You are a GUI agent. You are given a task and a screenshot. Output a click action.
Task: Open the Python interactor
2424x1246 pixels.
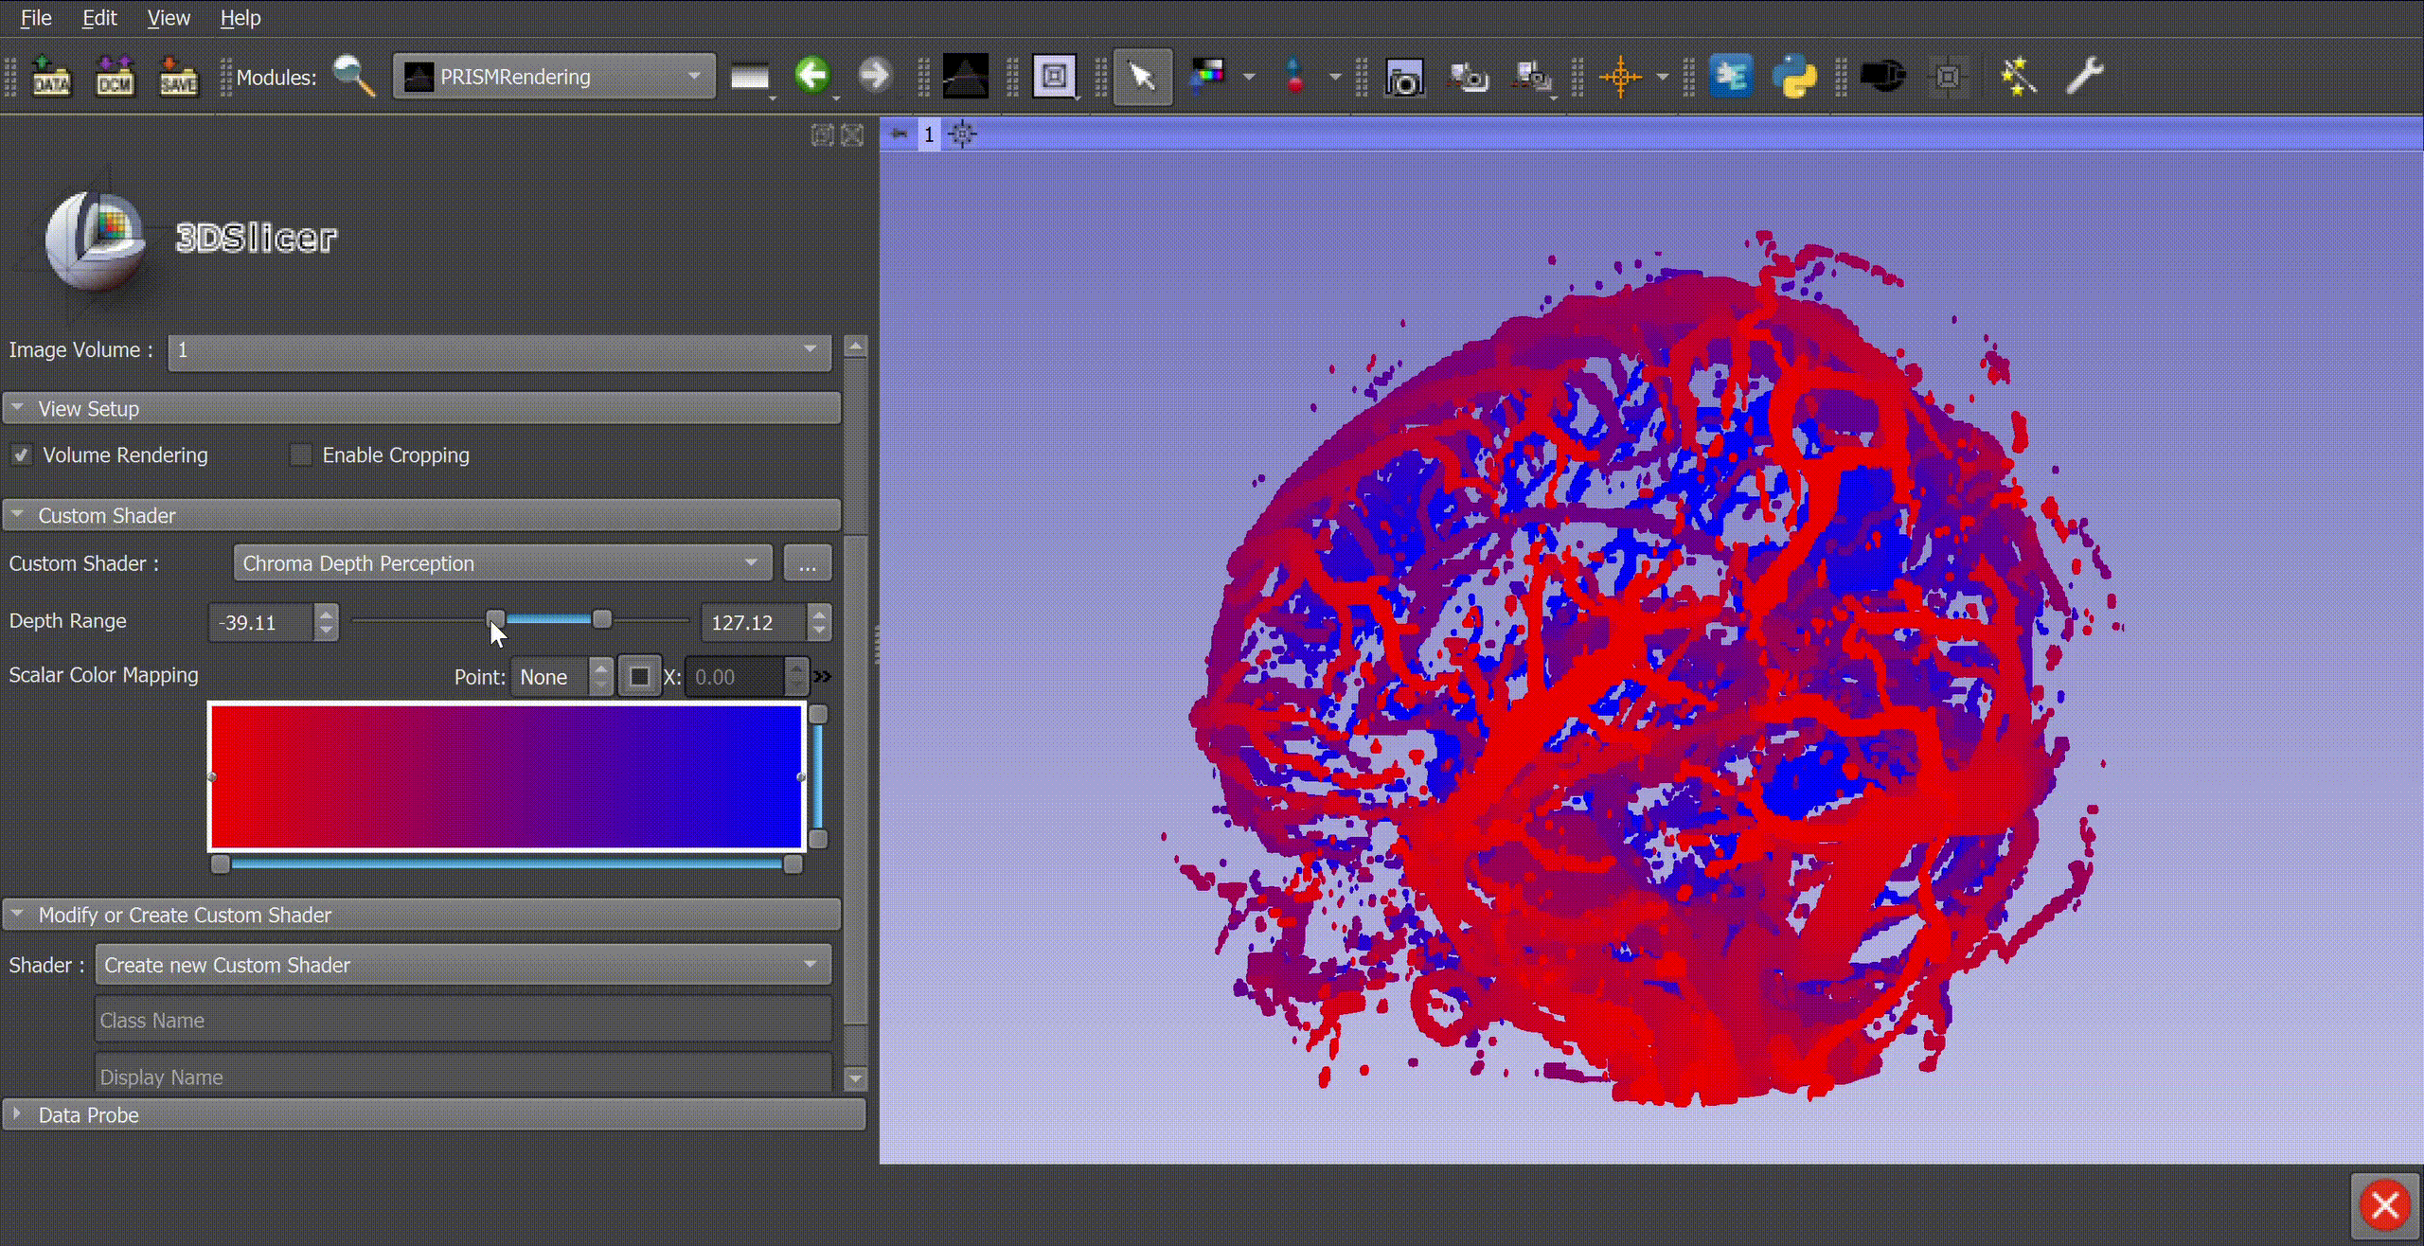(x=1794, y=77)
